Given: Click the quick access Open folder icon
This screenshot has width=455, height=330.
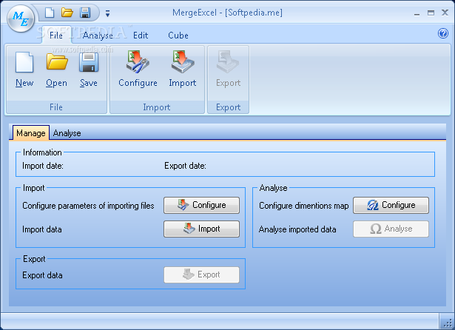Looking at the screenshot, I should (x=67, y=13).
